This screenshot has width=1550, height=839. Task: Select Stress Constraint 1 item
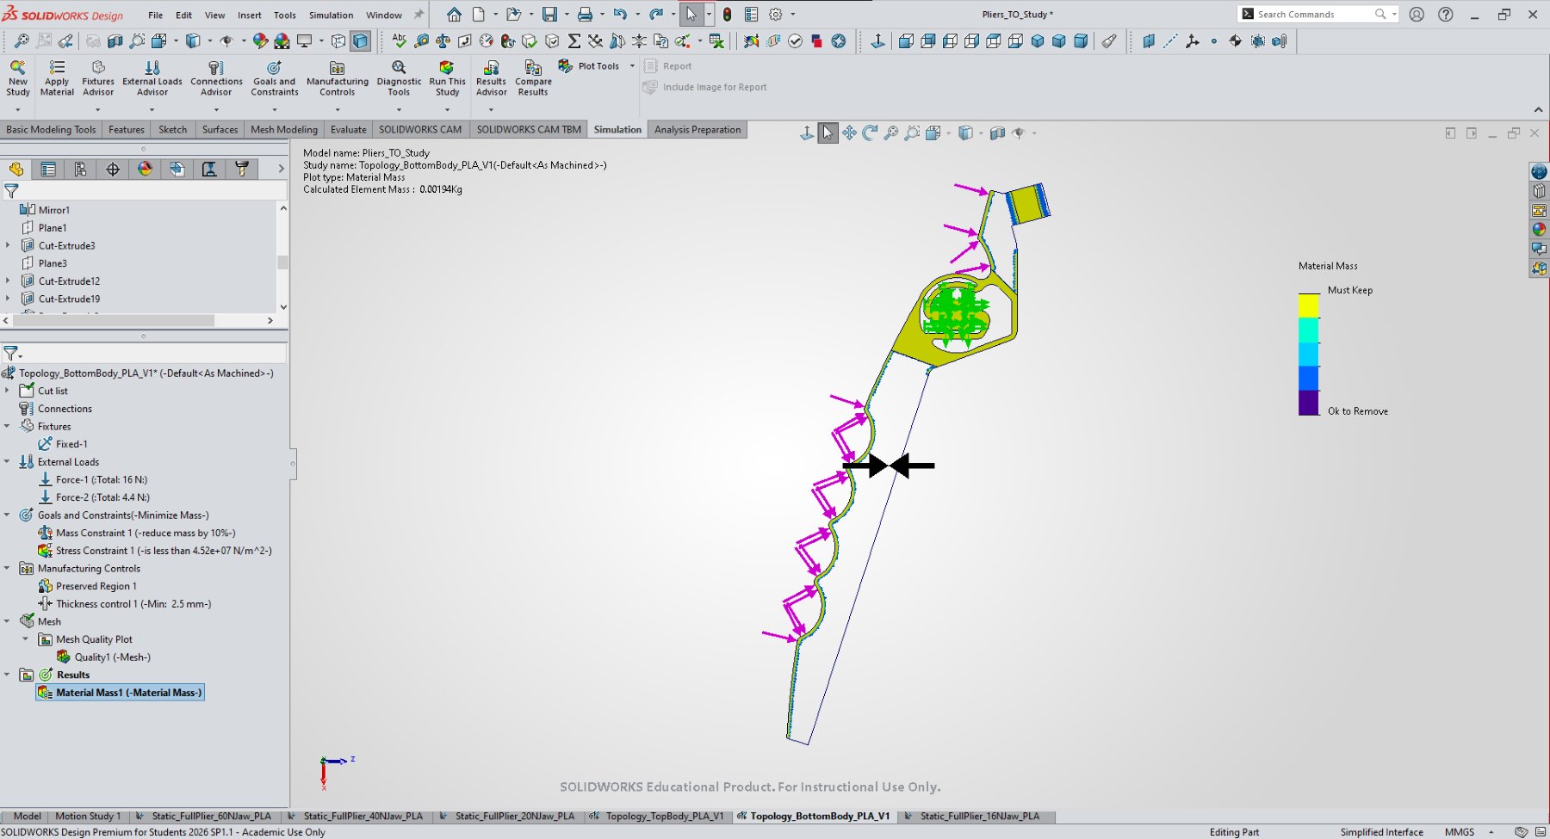[155, 551]
